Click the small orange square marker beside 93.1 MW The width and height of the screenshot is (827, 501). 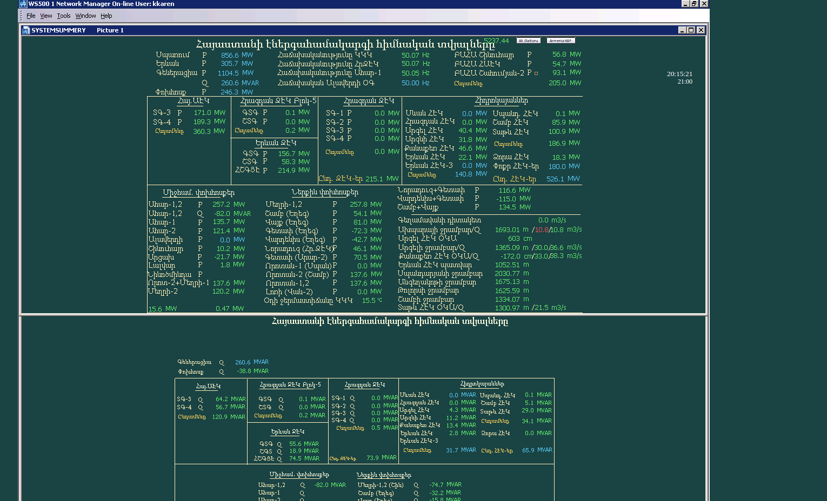click(x=536, y=73)
